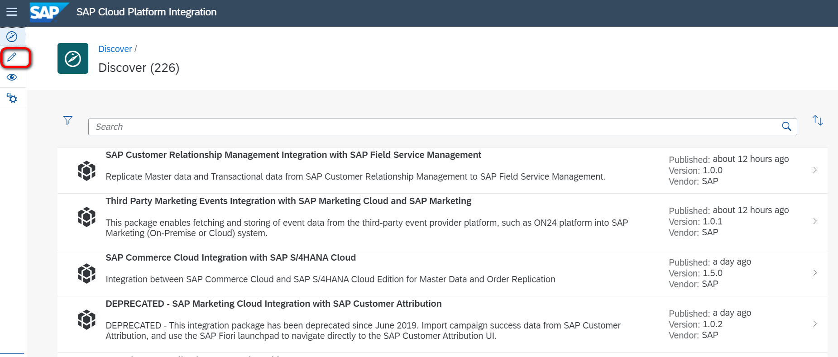Click the sort arrows icon

click(817, 120)
